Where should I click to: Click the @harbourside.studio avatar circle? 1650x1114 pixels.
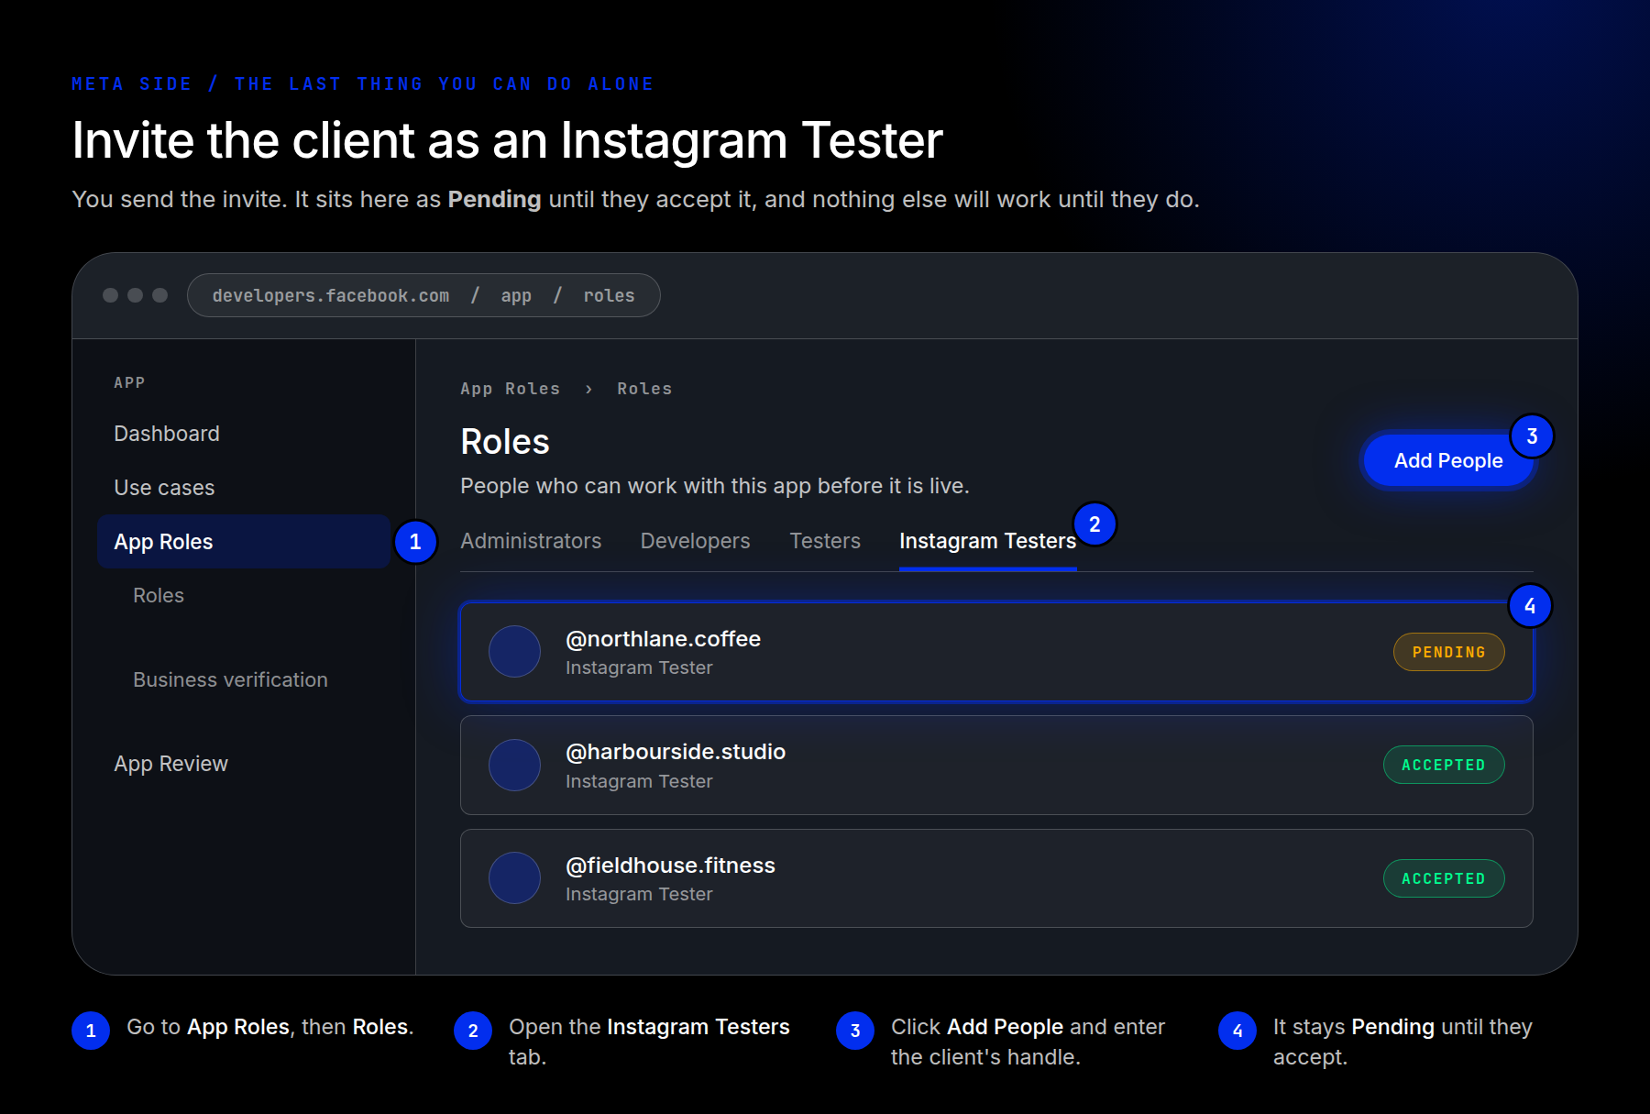click(514, 765)
